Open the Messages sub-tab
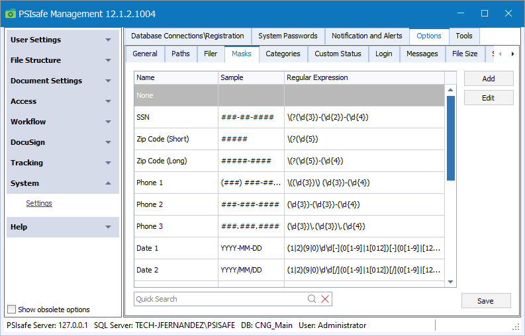This screenshot has height=336, width=525. tap(422, 54)
